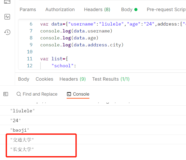Open the History clock icon
Image resolution: width=186 pixels, height=160 pixels.
click(x=7, y=32)
